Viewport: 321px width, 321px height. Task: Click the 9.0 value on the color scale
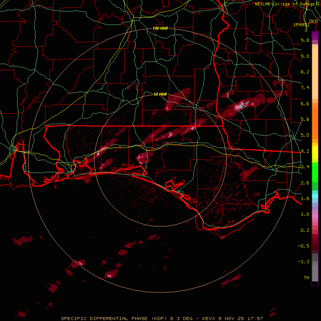point(305,56)
